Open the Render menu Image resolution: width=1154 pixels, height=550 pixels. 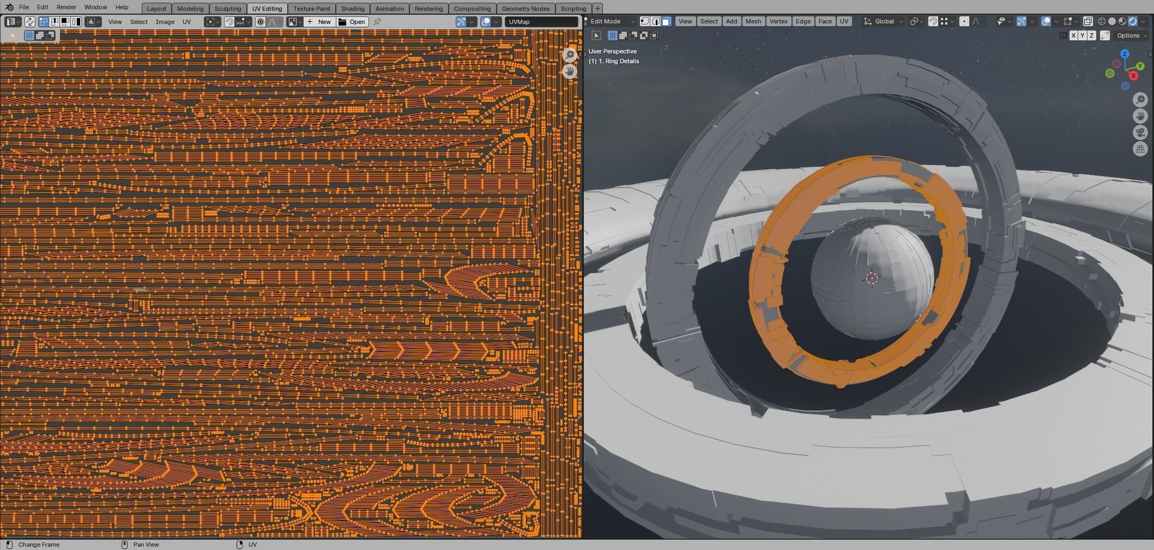tap(67, 7)
